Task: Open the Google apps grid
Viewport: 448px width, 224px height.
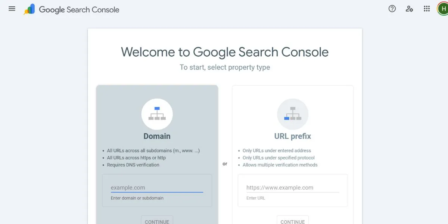Action: (427, 8)
